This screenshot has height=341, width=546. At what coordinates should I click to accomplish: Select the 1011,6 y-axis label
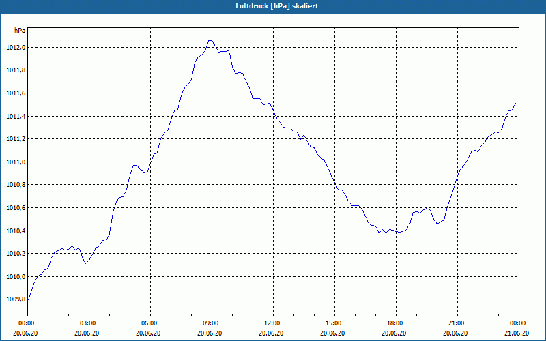tap(16, 93)
